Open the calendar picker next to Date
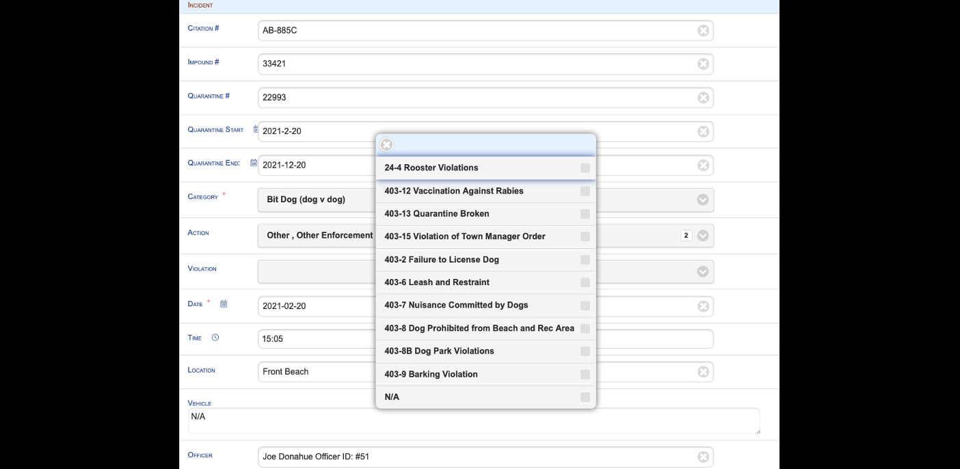The width and height of the screenshot is (960, 469). click(224, 304)
